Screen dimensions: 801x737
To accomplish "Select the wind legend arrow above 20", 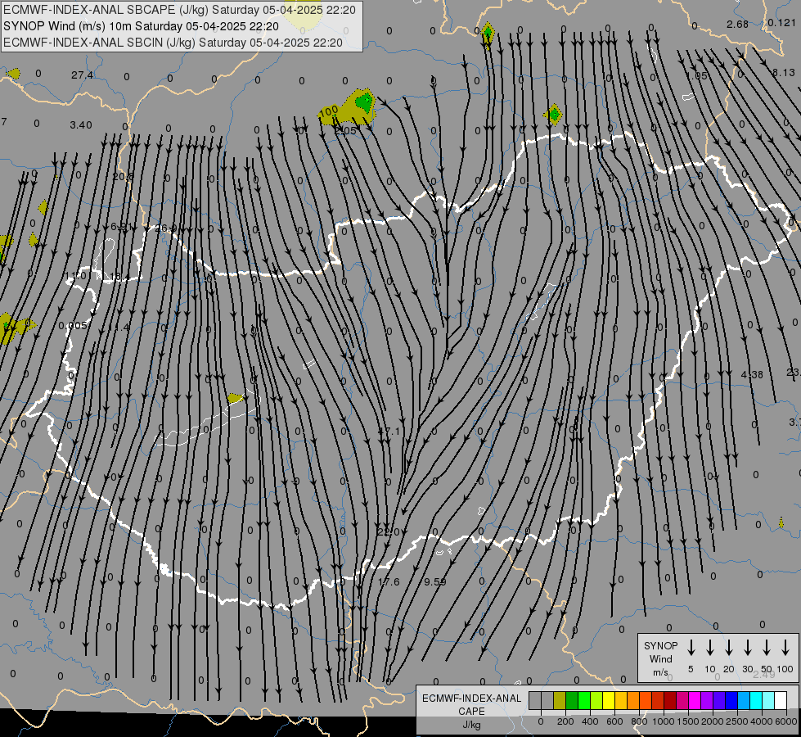I will pyautogui.click(x=729, y=648).
